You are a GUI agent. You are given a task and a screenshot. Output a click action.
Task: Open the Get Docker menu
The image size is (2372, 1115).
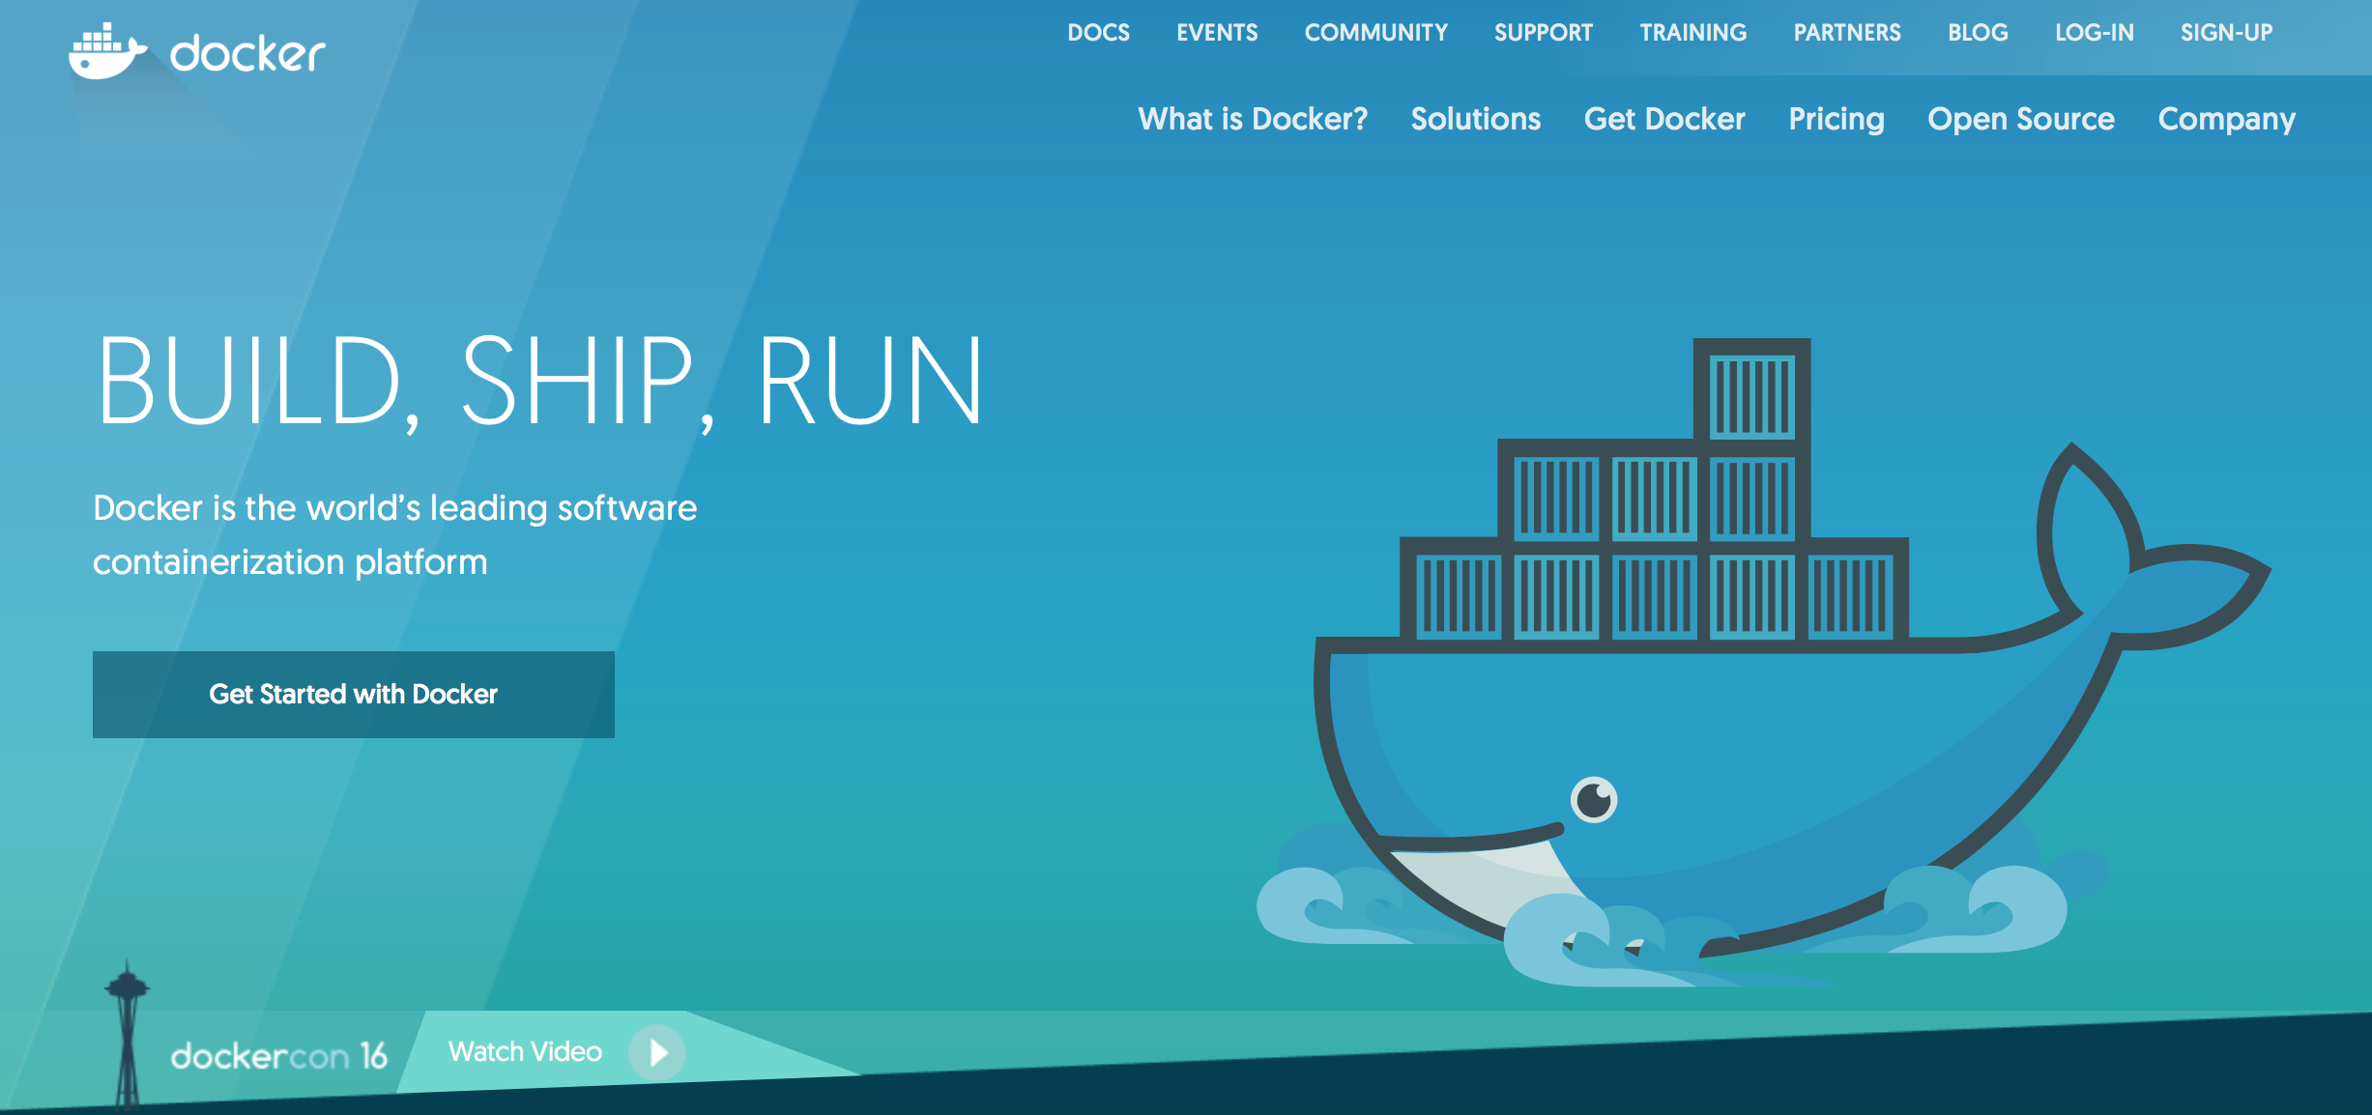click(x=1664, y=119)
